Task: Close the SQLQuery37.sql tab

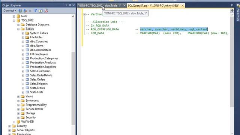Action: (183, 6)
